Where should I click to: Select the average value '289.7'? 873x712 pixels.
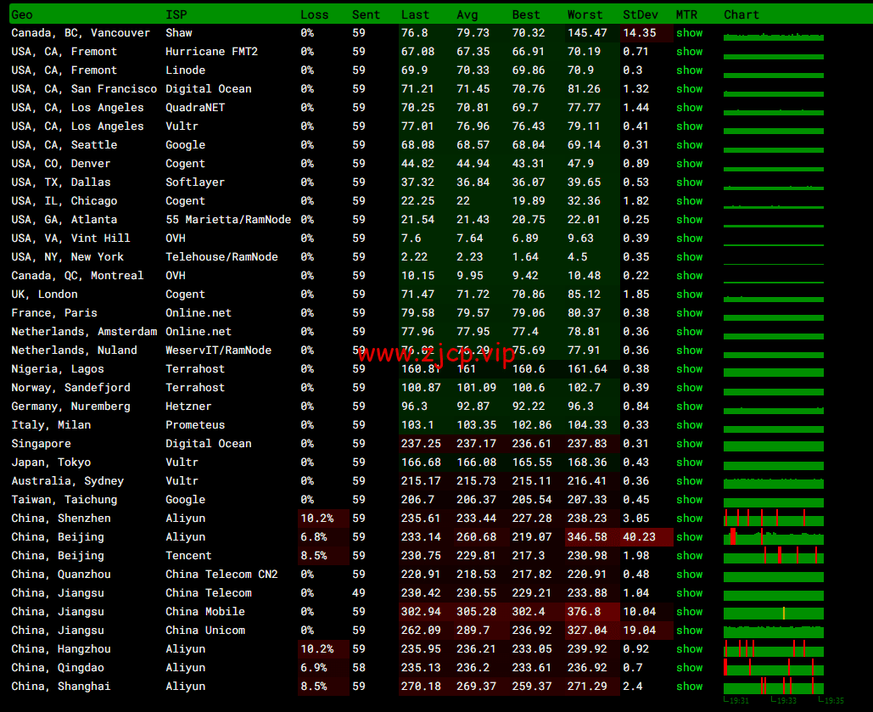pyautogui.click(x=473, y=630)
